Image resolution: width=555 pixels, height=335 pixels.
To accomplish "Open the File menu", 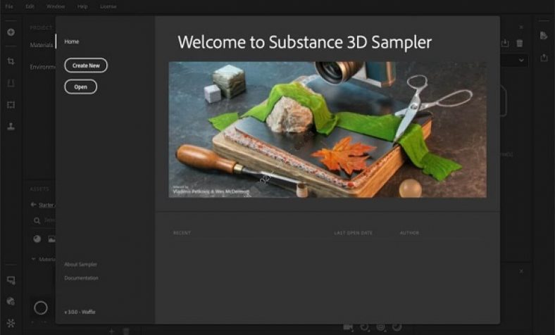I will pyautogui.click(x=9, y=6).
